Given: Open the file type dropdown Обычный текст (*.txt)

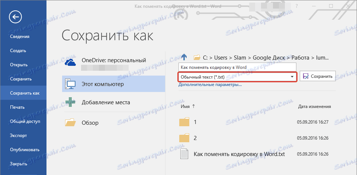Looking at the screenshot, I should click(237, 77).
